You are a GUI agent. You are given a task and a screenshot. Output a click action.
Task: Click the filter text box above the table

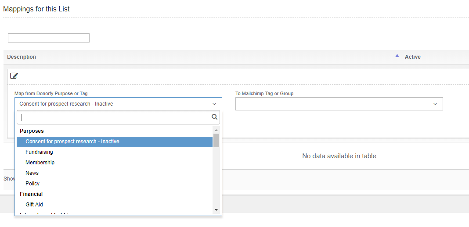pos(49,38)
